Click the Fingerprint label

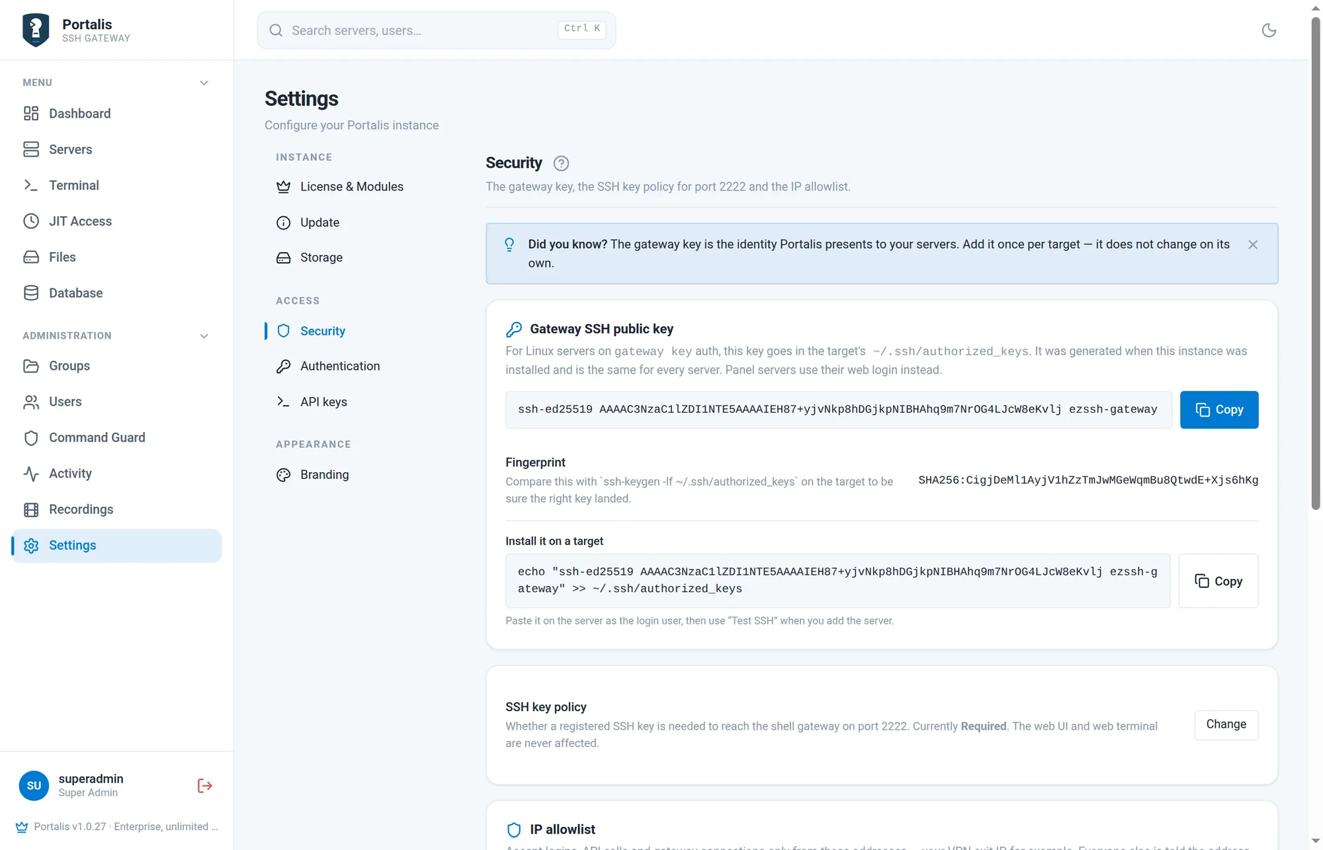535,462
